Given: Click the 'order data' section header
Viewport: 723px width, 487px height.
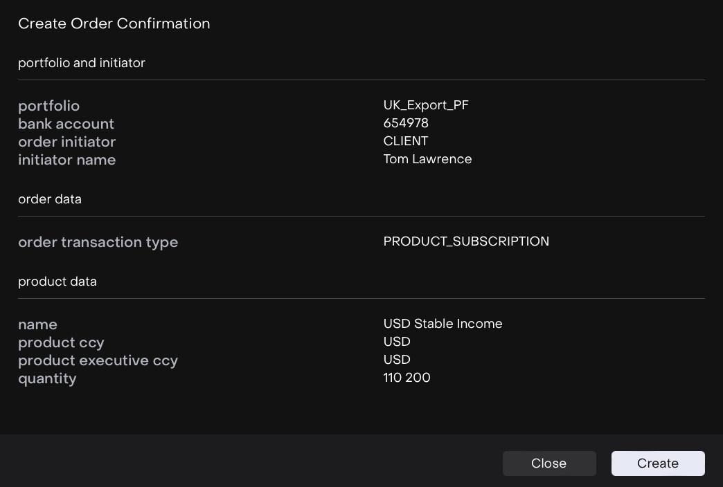Looking at the screenshot, I should [50, 199].
